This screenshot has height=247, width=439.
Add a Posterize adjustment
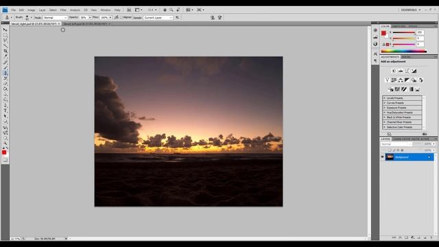click(397, 89)
